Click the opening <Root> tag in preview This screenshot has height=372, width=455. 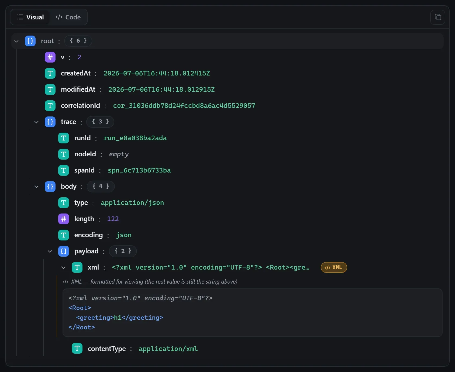tap(80, 308)
